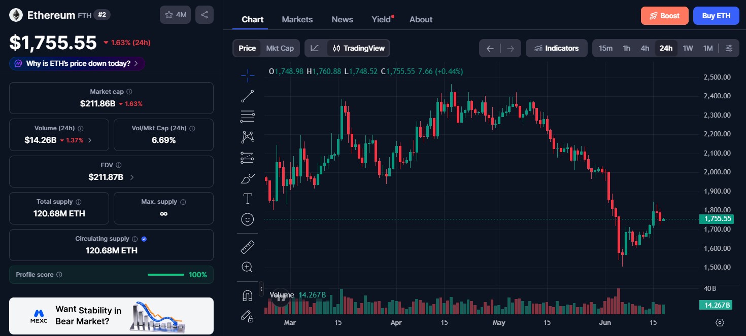
Task: Open the Indicators menu
Action: pos(557,48)
